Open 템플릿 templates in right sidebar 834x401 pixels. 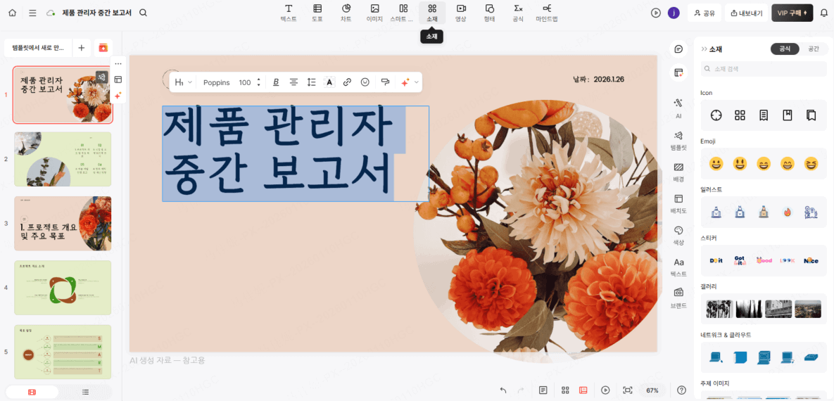pyautogui.click(x=678, y=141)
